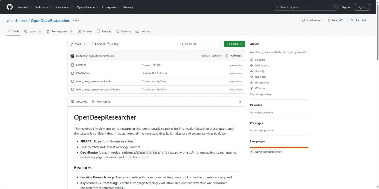Viewport: 379px width, 189px height.
Task: View the 0 Tags link
Action: [114, 44]
